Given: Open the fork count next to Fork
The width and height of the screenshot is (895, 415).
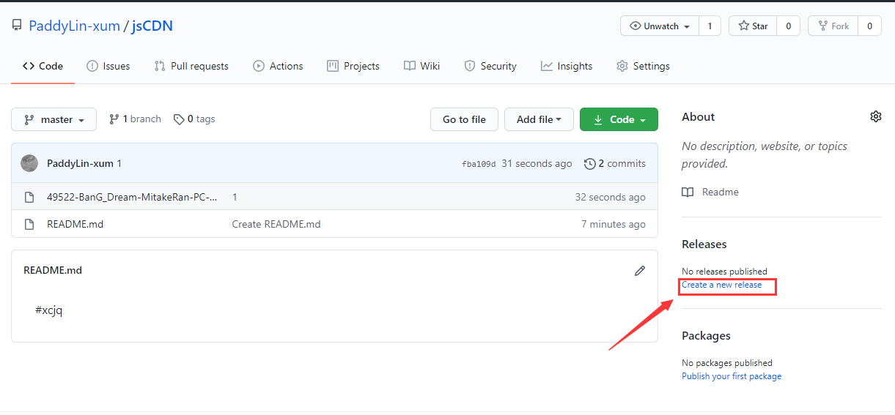Looking at the screenshot, I should click(x=869, y=26).
